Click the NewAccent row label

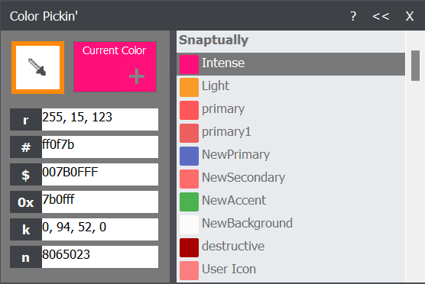234,201
